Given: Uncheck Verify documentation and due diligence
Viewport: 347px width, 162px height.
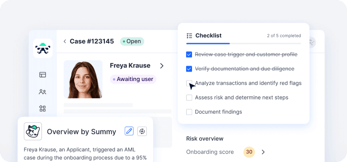Looking at the screenshot, I should (x=189, y=69).
